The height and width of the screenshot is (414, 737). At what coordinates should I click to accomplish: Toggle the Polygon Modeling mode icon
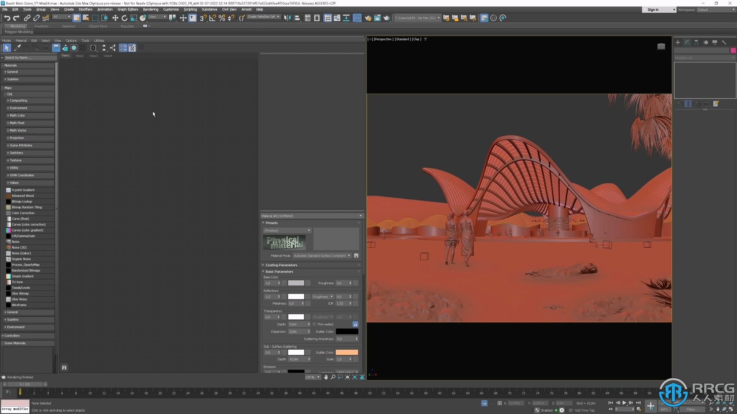[19, 31]
